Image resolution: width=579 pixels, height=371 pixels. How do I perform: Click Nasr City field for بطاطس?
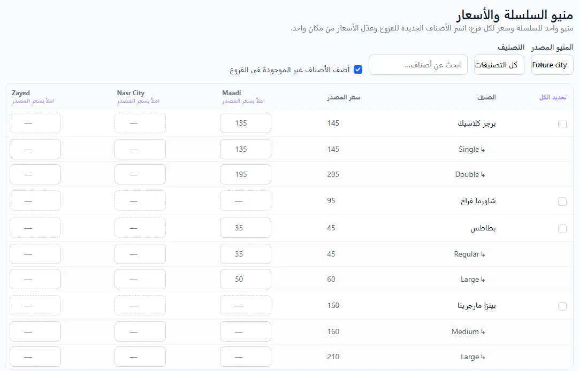click(140, 228)
